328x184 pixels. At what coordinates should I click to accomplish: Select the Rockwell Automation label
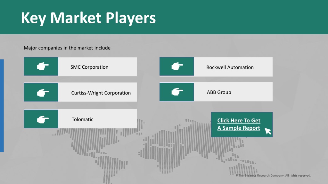230,67
